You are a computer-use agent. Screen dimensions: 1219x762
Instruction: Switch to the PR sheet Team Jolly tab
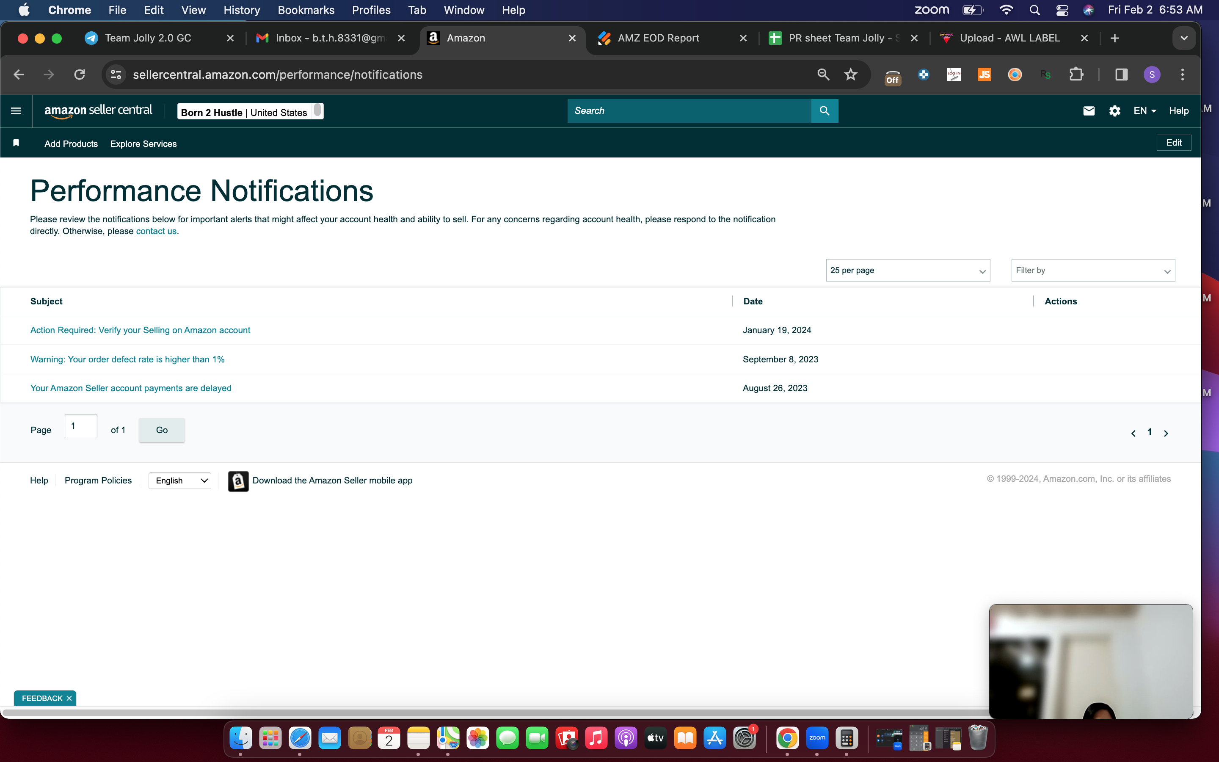[x=843, y=38]
